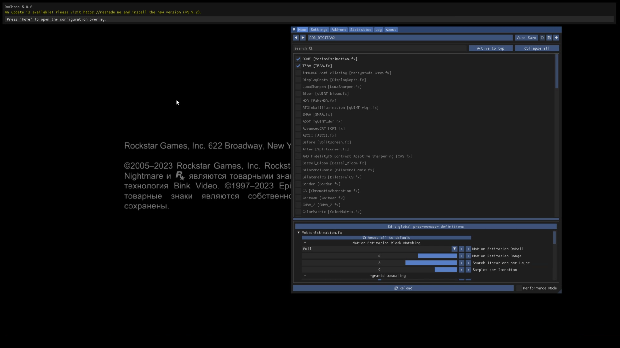This screenshot has height=348, width=620.
Task: Enable the SMAA.fx effect
Action: pyautogui.click(x=298, y=114)
